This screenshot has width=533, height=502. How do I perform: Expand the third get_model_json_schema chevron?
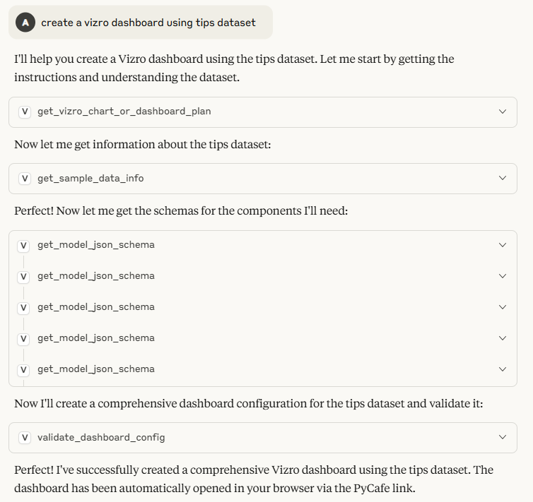tap(503, 307)
